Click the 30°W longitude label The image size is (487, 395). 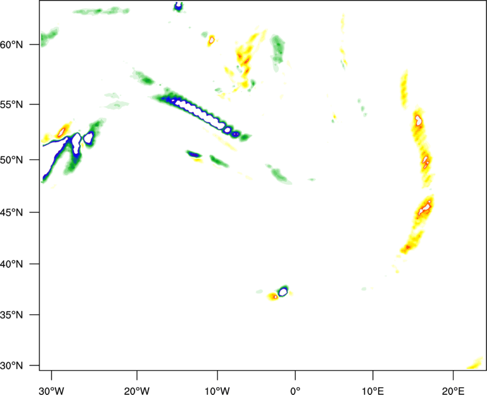pos(52,391)
